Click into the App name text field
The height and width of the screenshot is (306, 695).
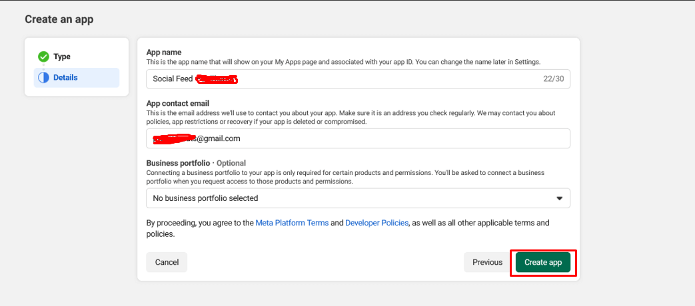coord(347,79)
